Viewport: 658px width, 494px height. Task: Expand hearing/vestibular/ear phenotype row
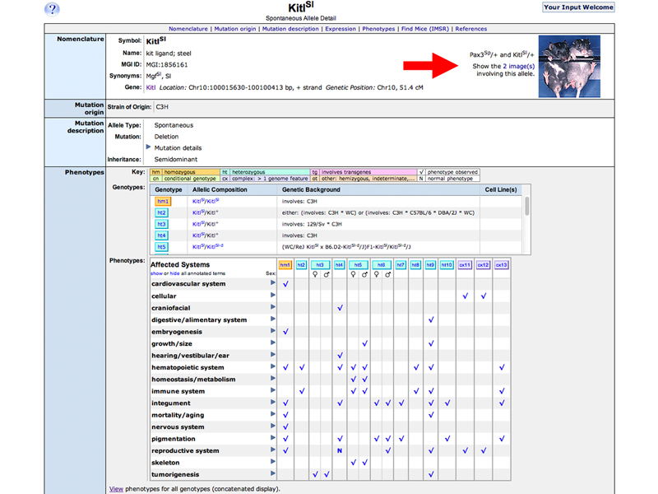coord(273,355)
